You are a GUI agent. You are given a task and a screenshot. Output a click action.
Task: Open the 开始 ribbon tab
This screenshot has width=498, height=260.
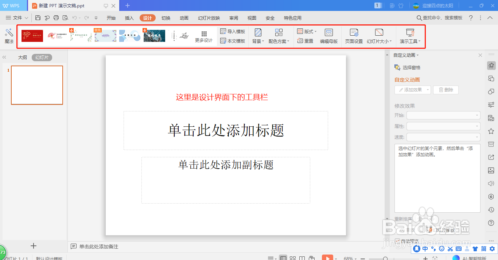pos(111,18)
